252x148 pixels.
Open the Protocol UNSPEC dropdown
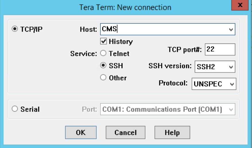[214, 84]
